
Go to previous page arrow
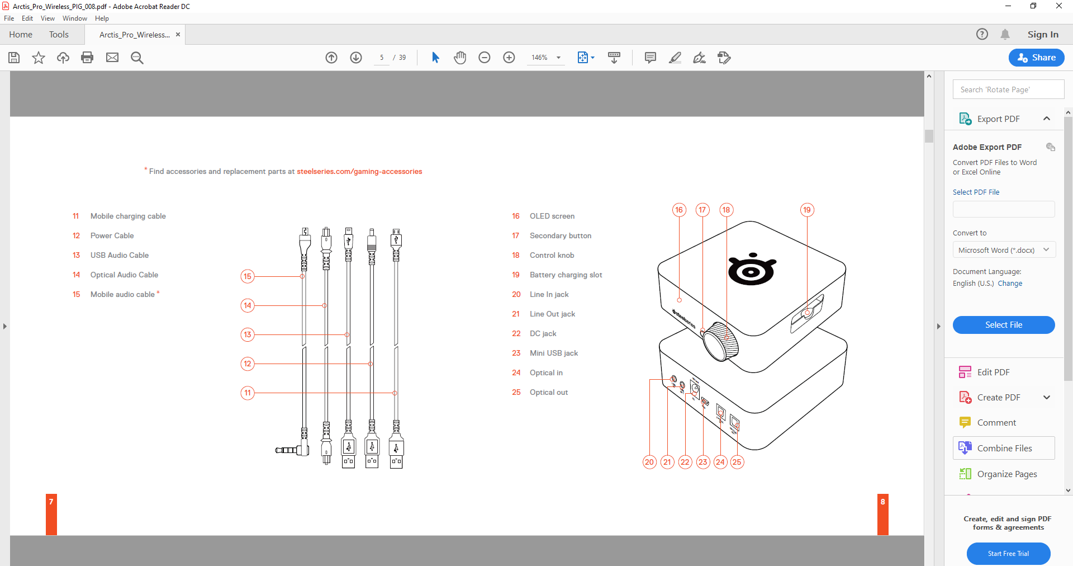click(331, 58)
